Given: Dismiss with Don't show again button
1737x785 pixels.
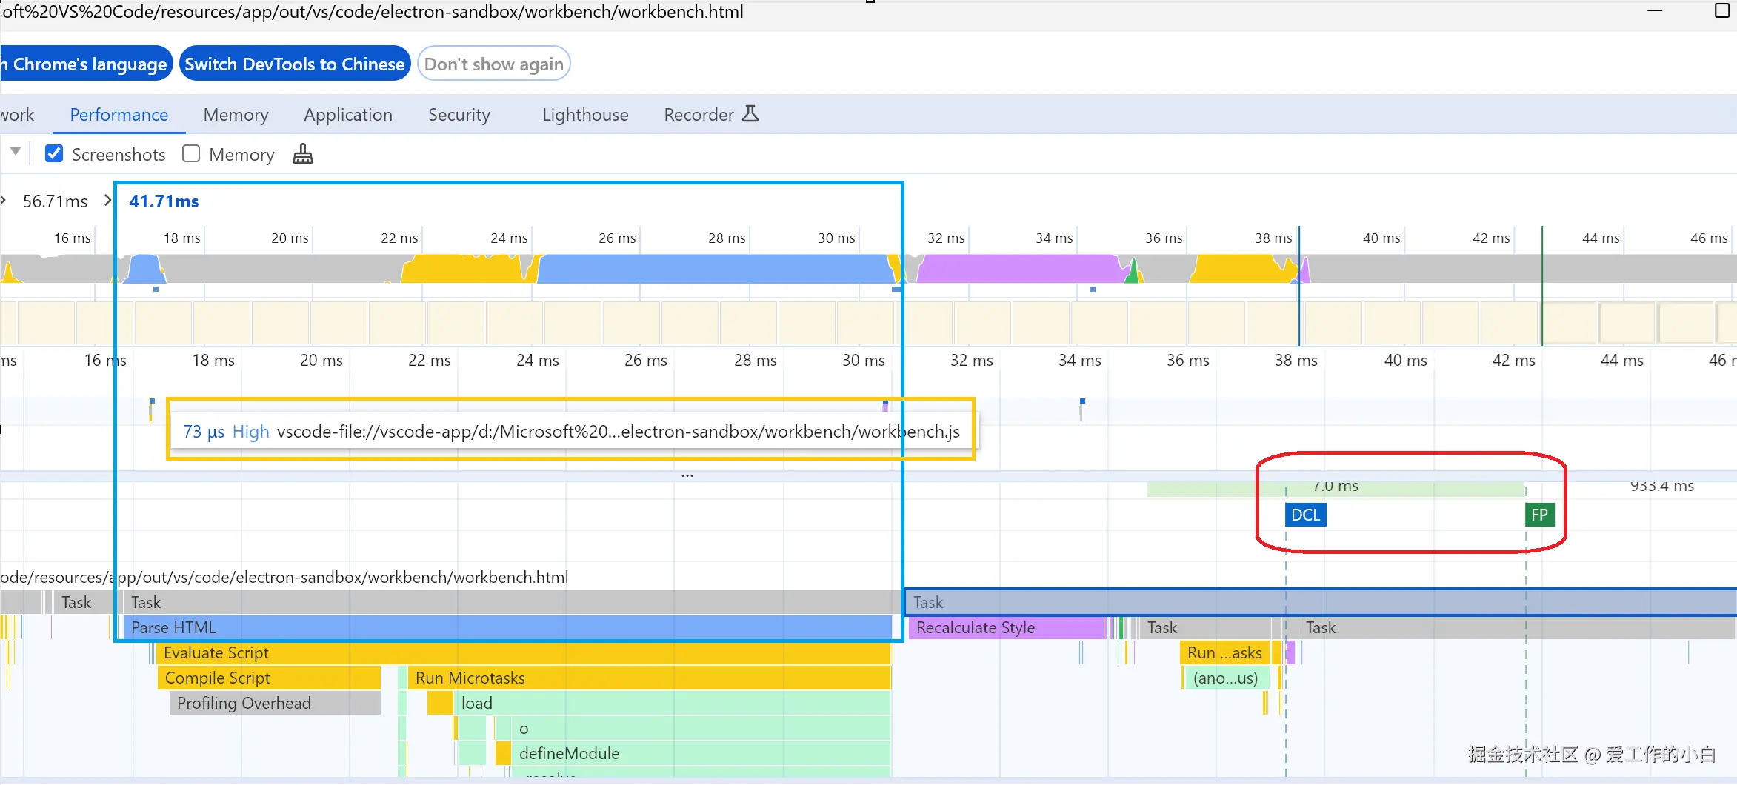Looking at the screenshot, I should pyautogui.click(x=494, y=64).
